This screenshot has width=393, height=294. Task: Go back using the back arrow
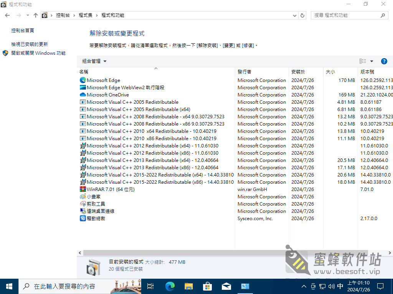[x=7, y=15]
